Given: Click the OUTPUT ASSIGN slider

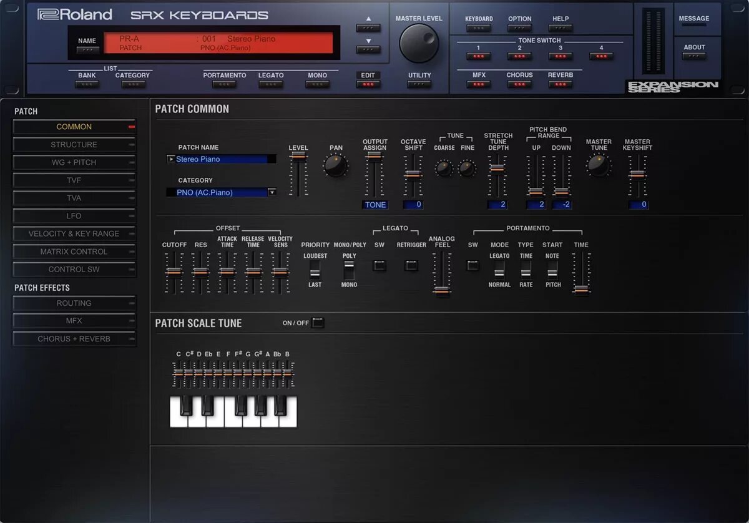Looking at the screenshot, I should pyautogui.click(x=374, y=175).
